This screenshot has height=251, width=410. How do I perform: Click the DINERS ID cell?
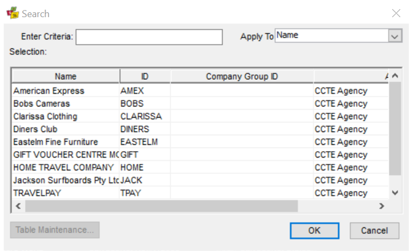145,129
